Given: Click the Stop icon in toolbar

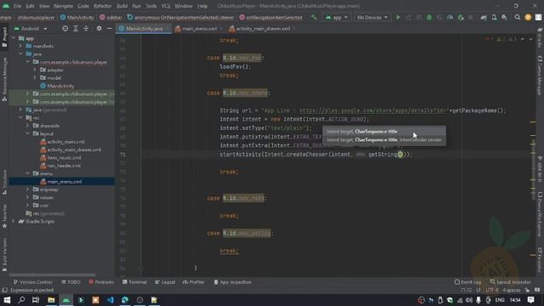Looking at the screenshot, I should (x=471, y=17).
